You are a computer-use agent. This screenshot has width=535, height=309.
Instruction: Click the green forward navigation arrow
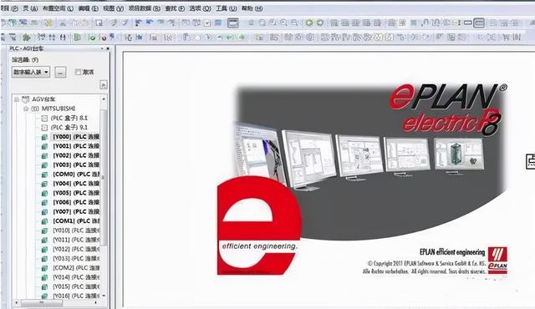point(320,23)
